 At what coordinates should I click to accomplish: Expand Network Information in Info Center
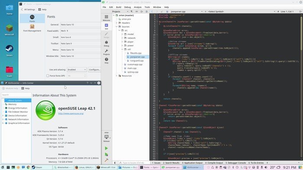click(x=3, y=120)
